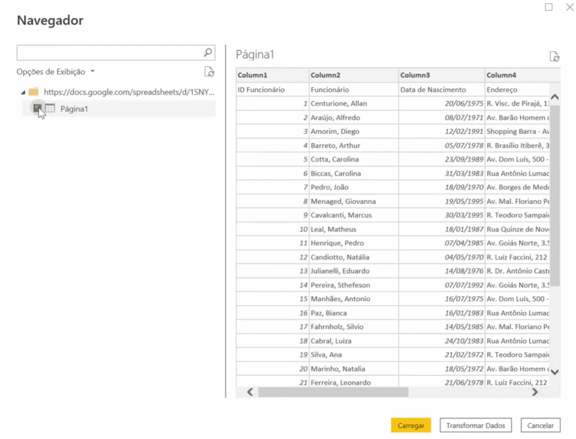Click the 'Página1' preview title
The image size is (576, 439).
(x=255, y=55)
